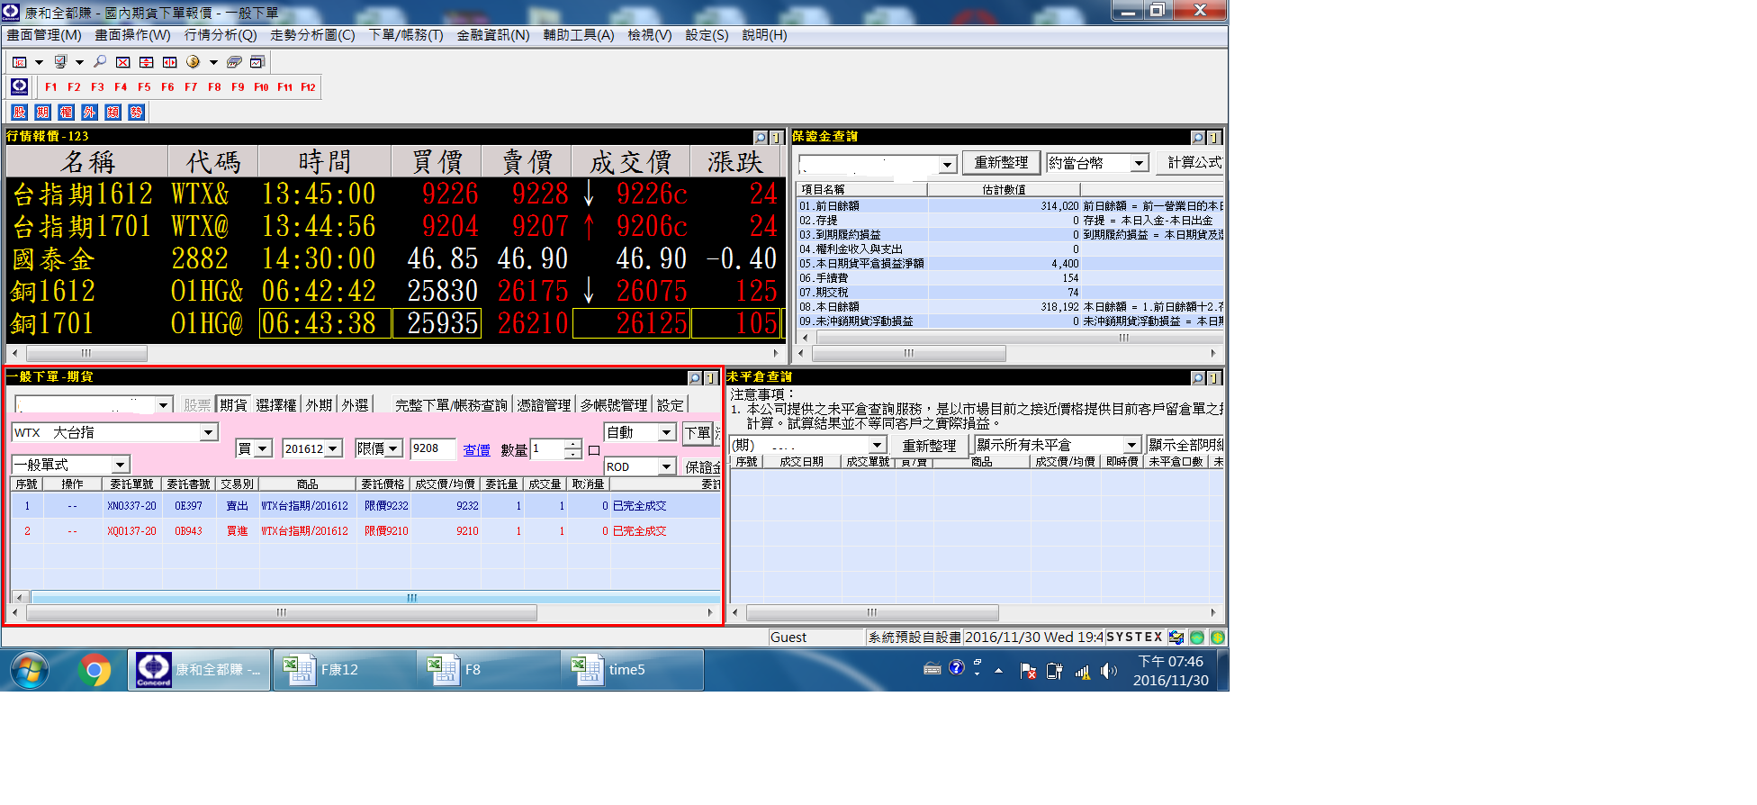Open the 畫面管理(M) menu
This screenshot has width=1757, height=805.
pos(44,35)
